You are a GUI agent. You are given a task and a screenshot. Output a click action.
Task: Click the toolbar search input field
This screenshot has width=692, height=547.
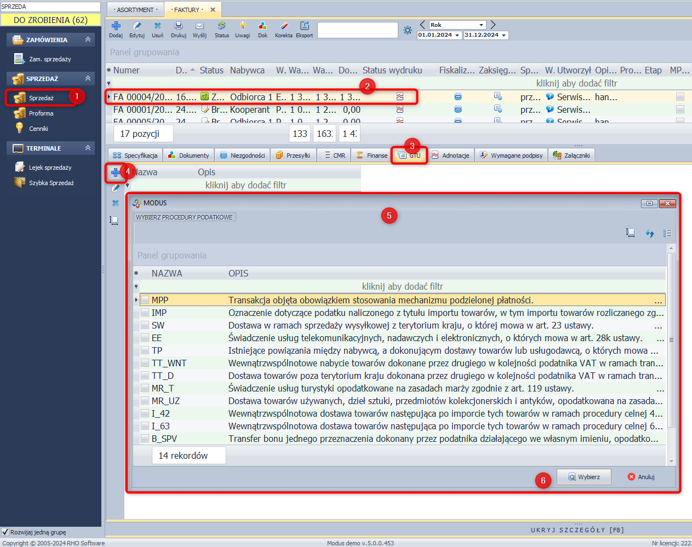[x=357, y=30]
